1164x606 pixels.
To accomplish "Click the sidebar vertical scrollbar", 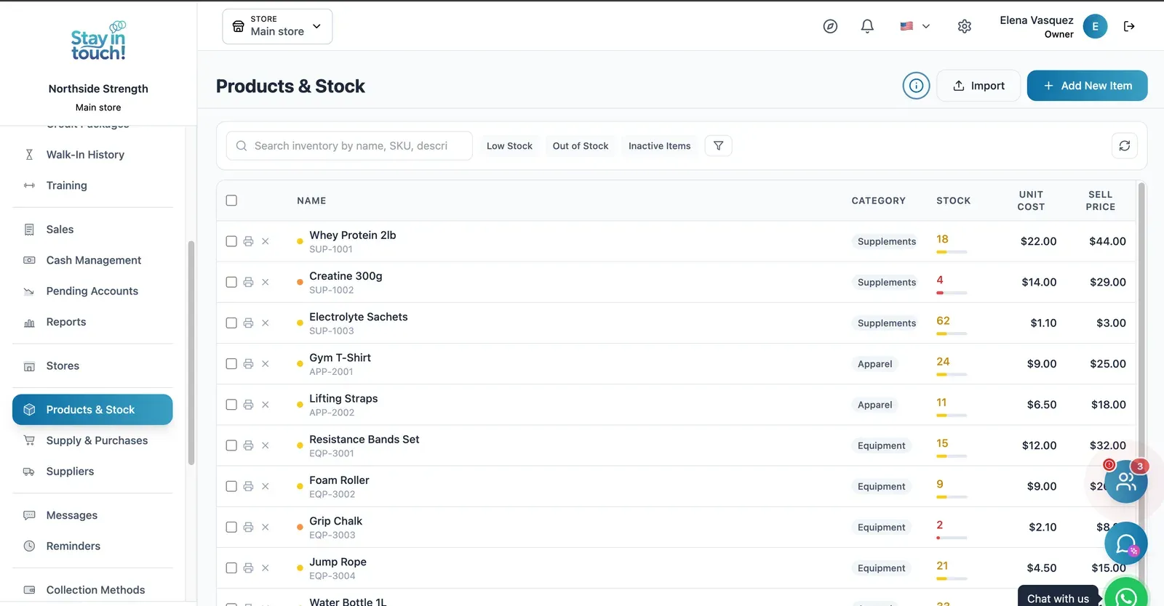I will click(x=191, y=352).
